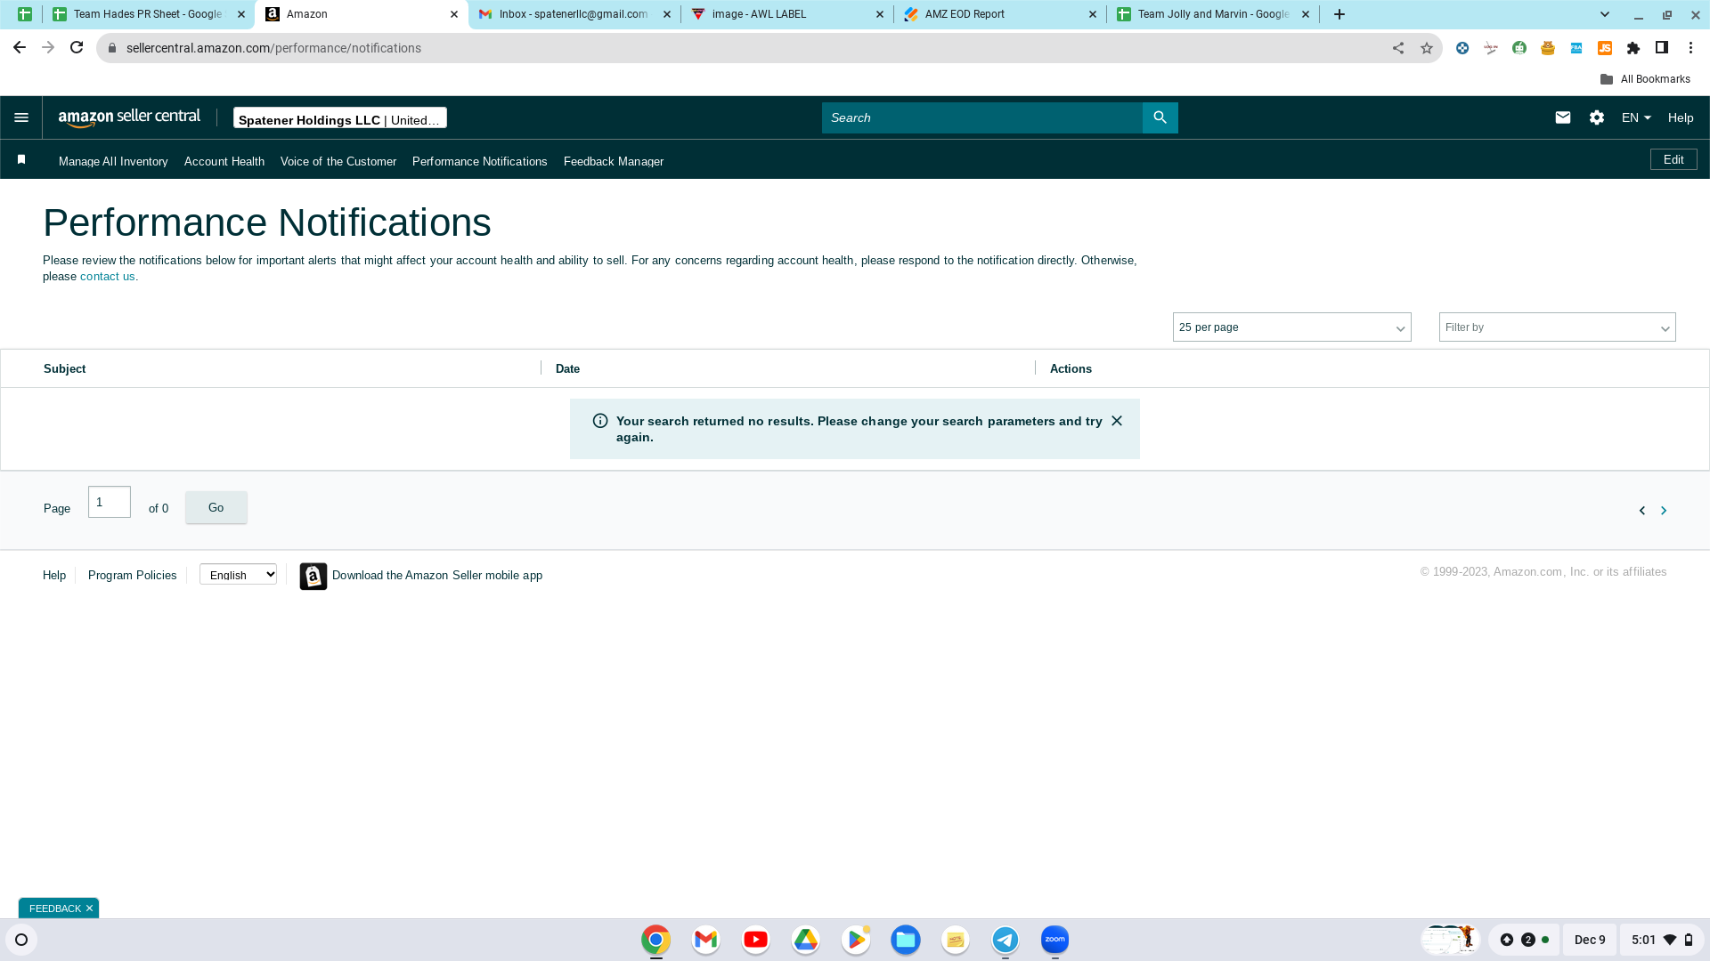Close the FEEDBACK tab widget

point(89,909)
